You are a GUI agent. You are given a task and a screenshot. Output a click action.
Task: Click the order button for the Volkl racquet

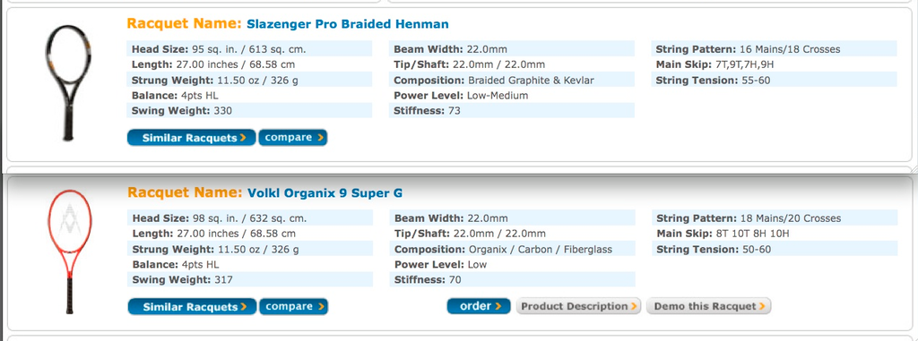pyautogui.click(x=479, y=306)
